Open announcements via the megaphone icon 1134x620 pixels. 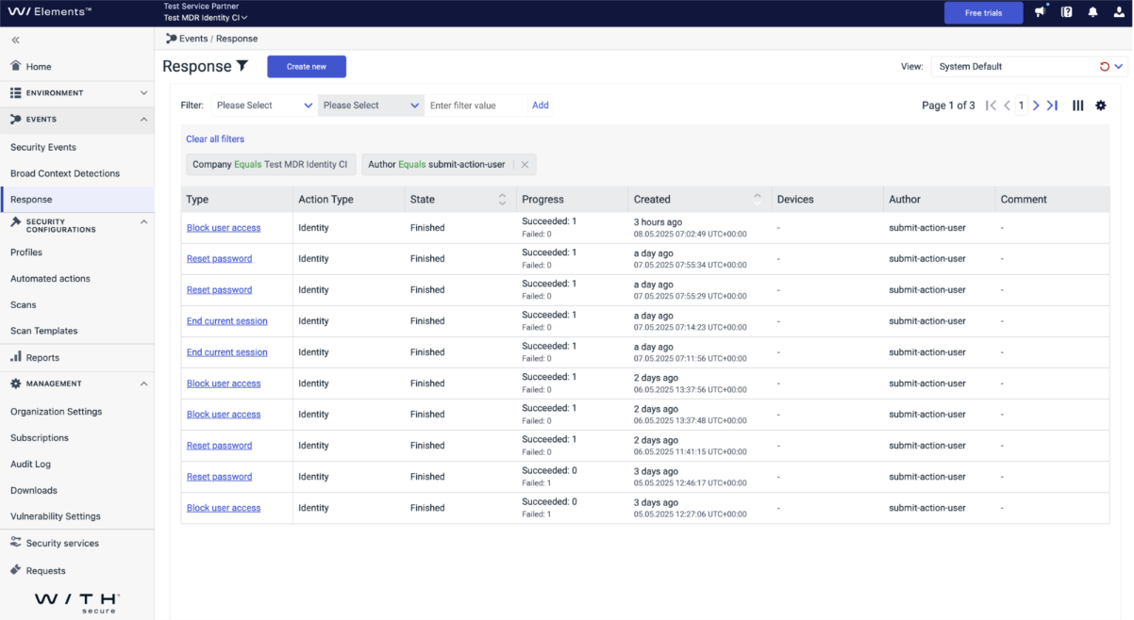click(1041, 12)
